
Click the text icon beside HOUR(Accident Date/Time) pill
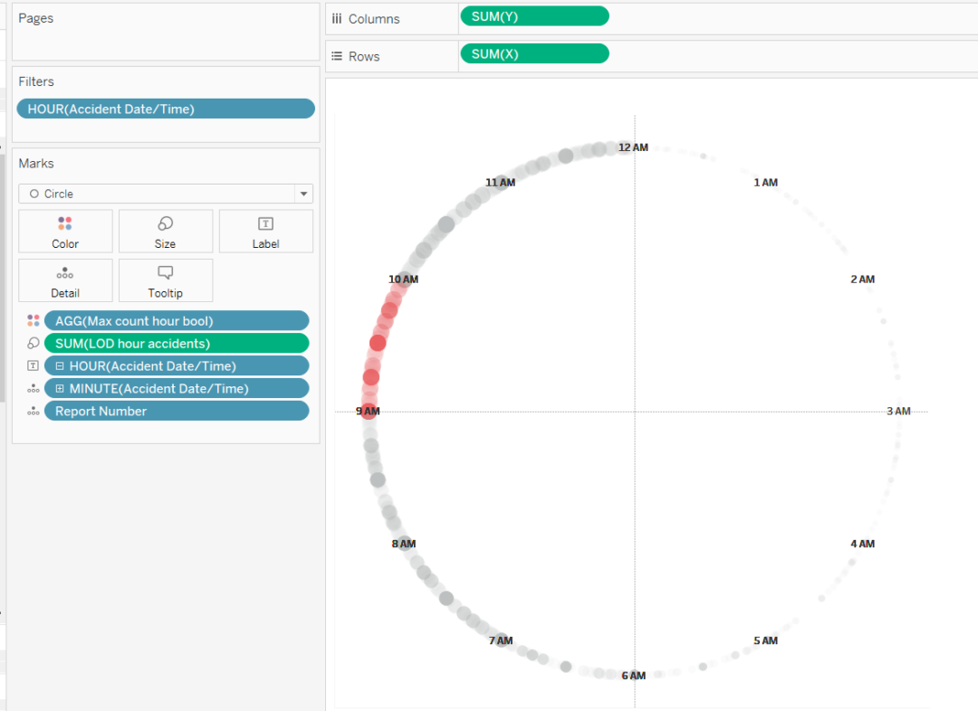33,365
